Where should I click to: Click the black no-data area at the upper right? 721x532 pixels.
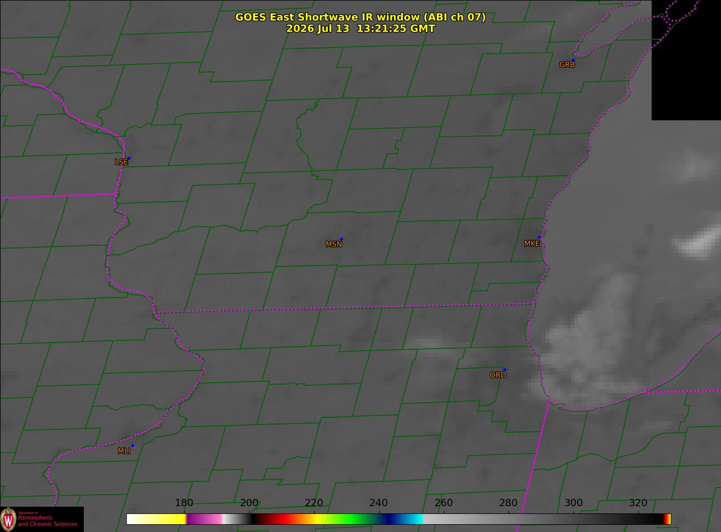click(686, 60)
